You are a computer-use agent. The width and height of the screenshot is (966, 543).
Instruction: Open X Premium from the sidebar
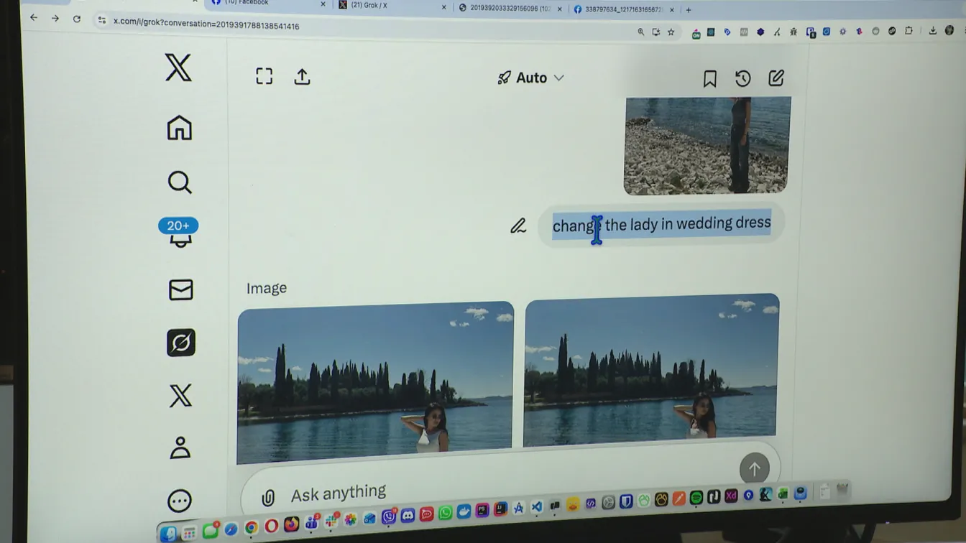pyautogui.click(x=180, y=396)
